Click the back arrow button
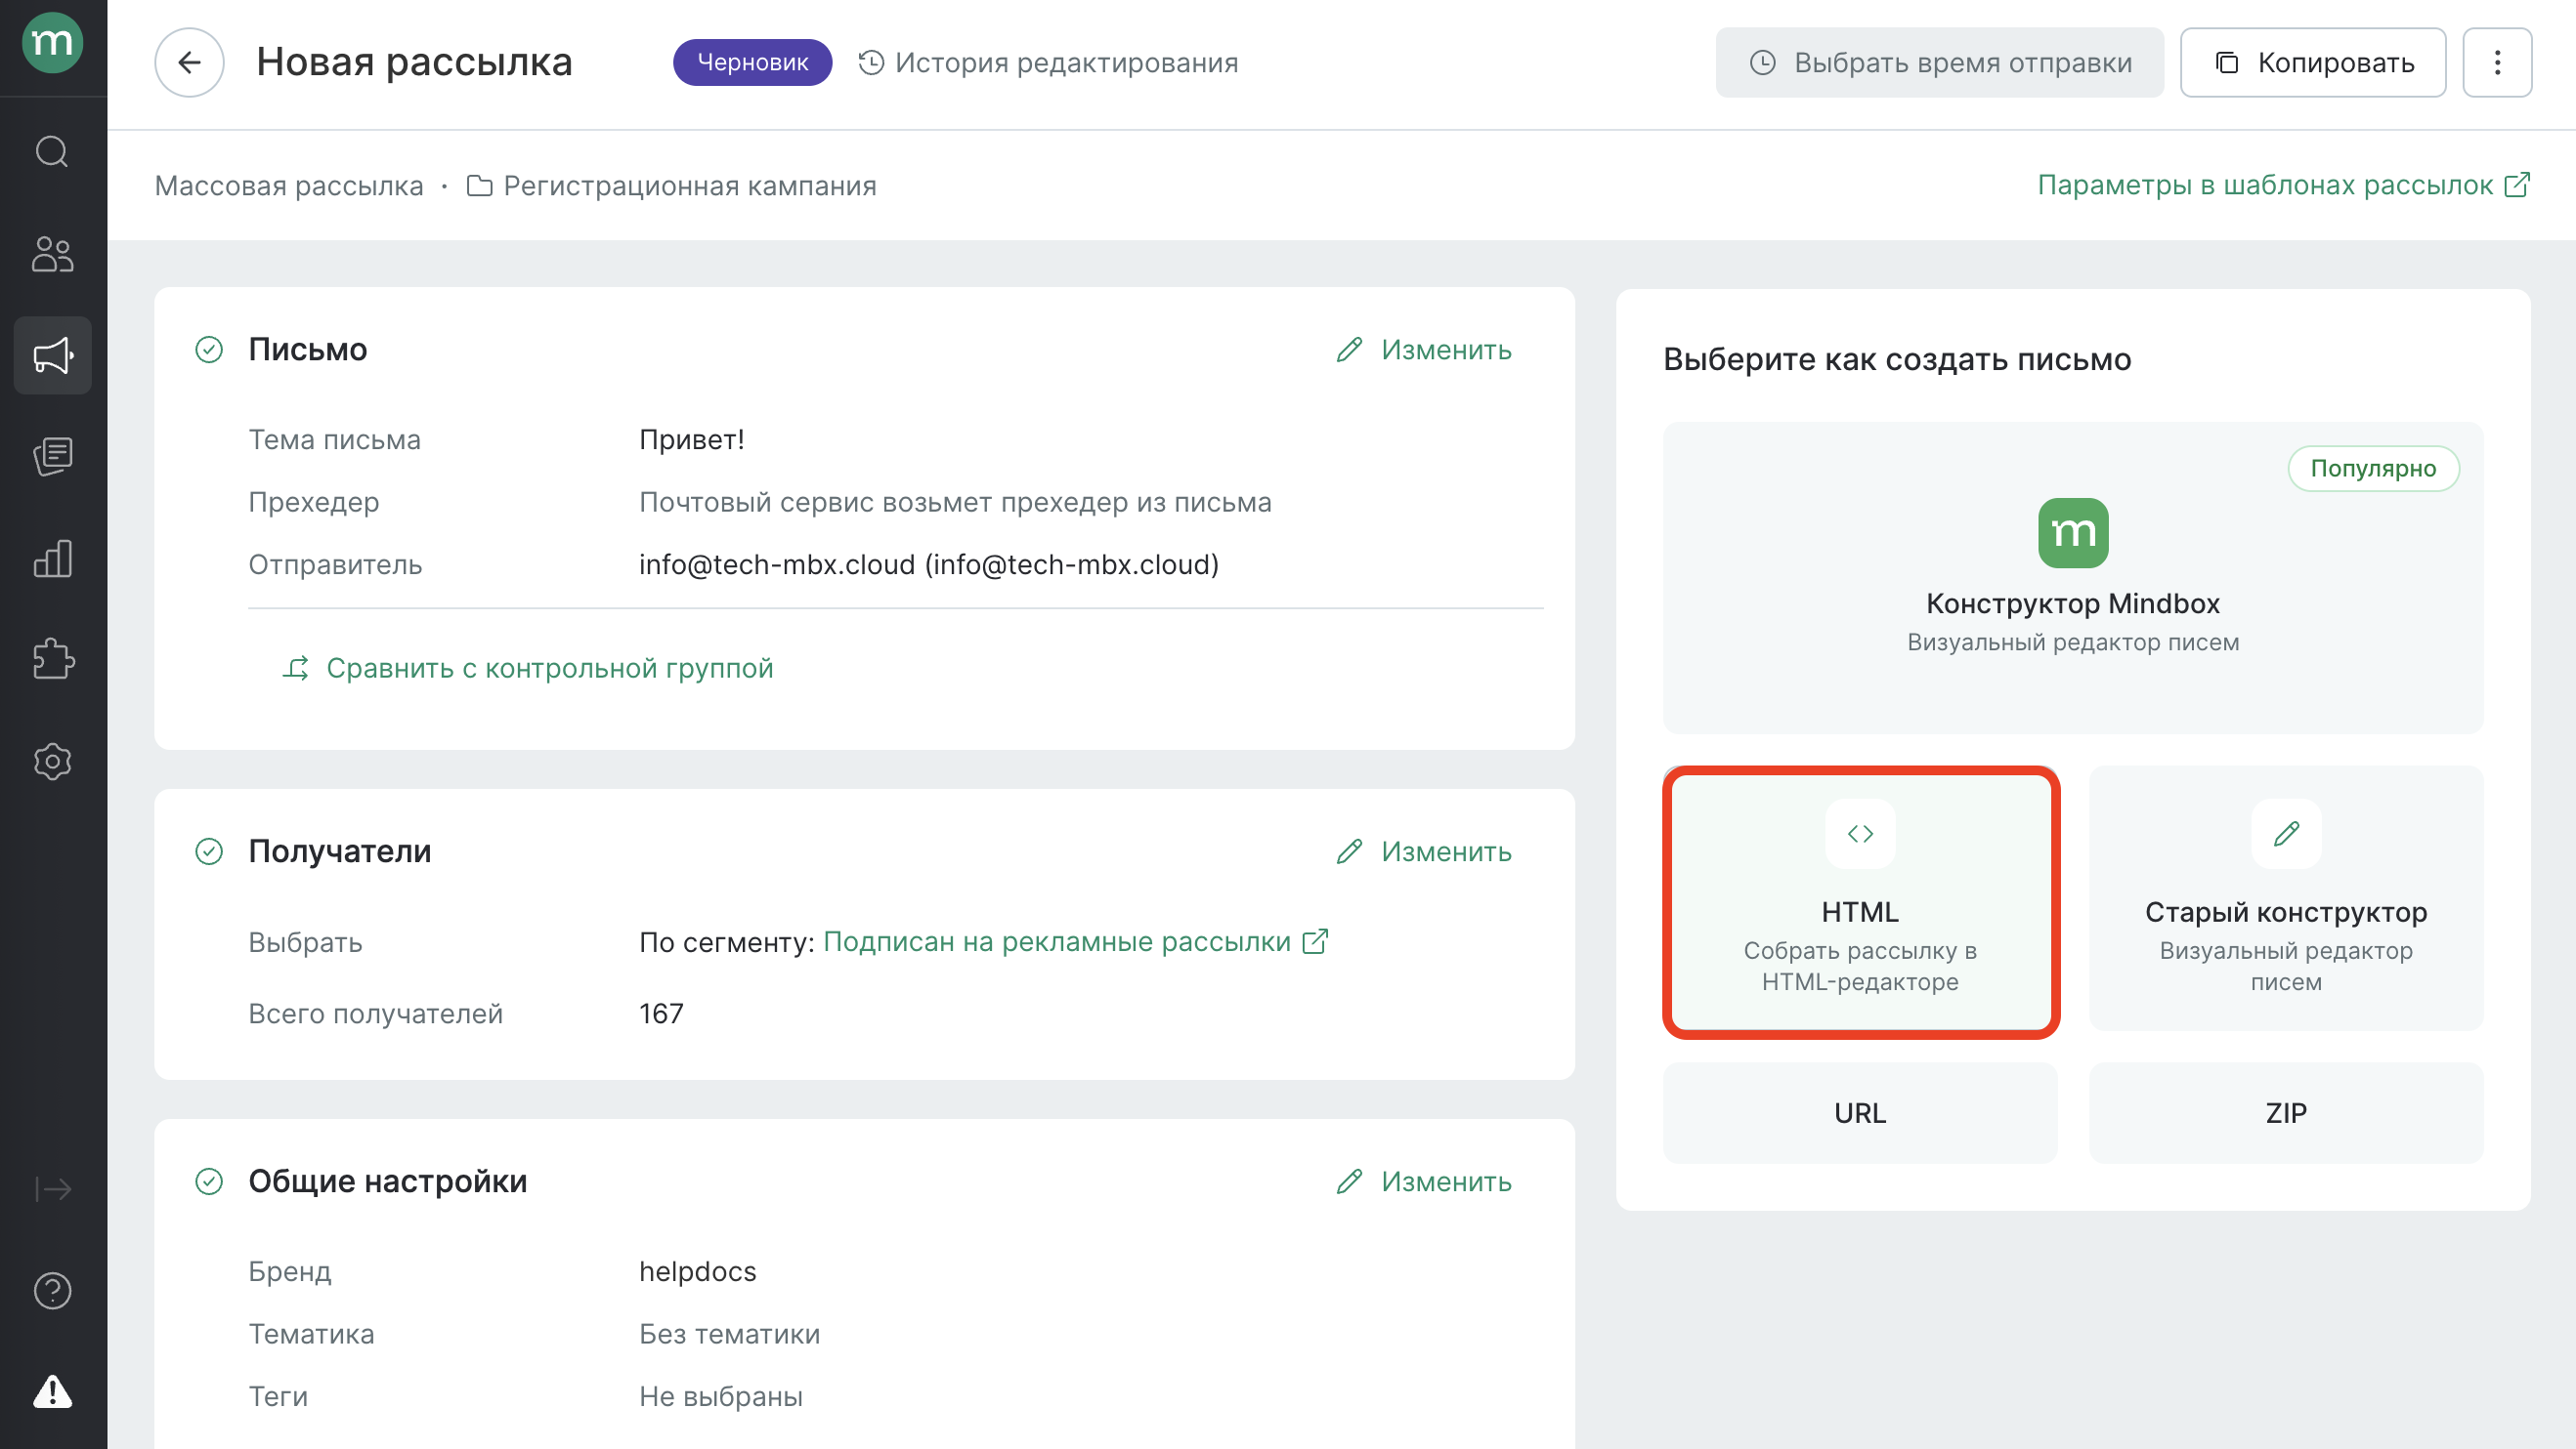 [189, 62]
